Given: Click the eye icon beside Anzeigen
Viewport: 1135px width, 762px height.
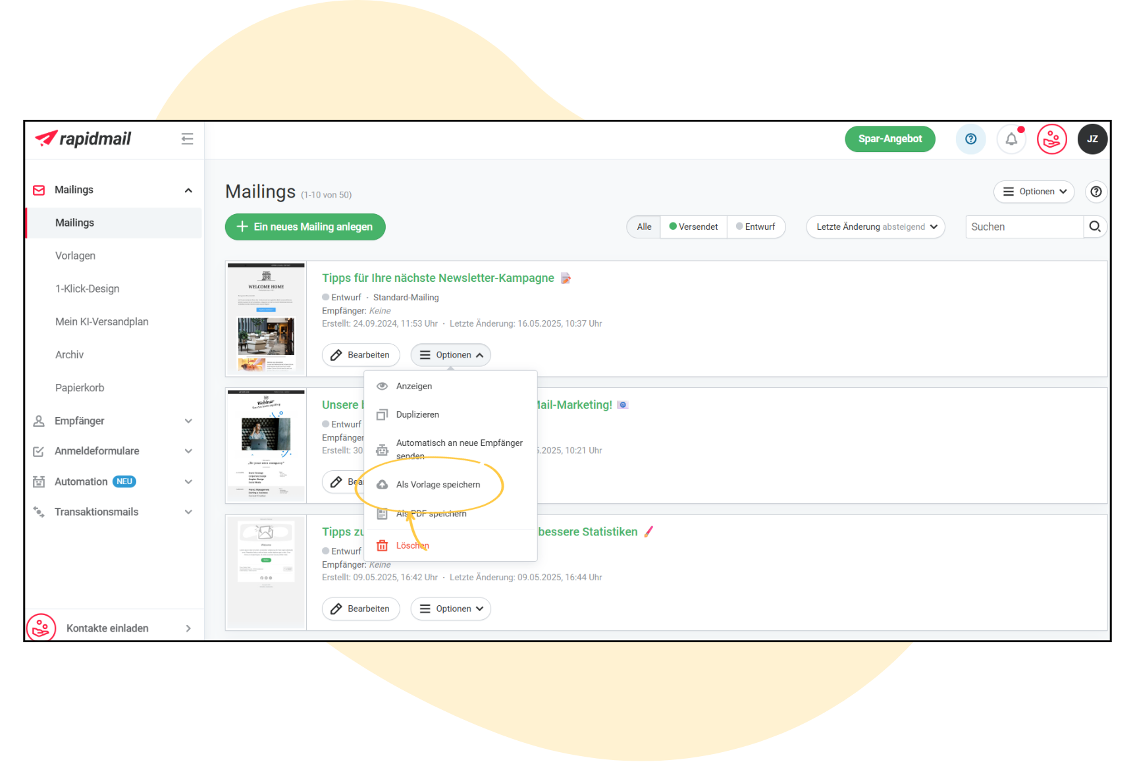Looking at the screenshot, I should 382,386.
